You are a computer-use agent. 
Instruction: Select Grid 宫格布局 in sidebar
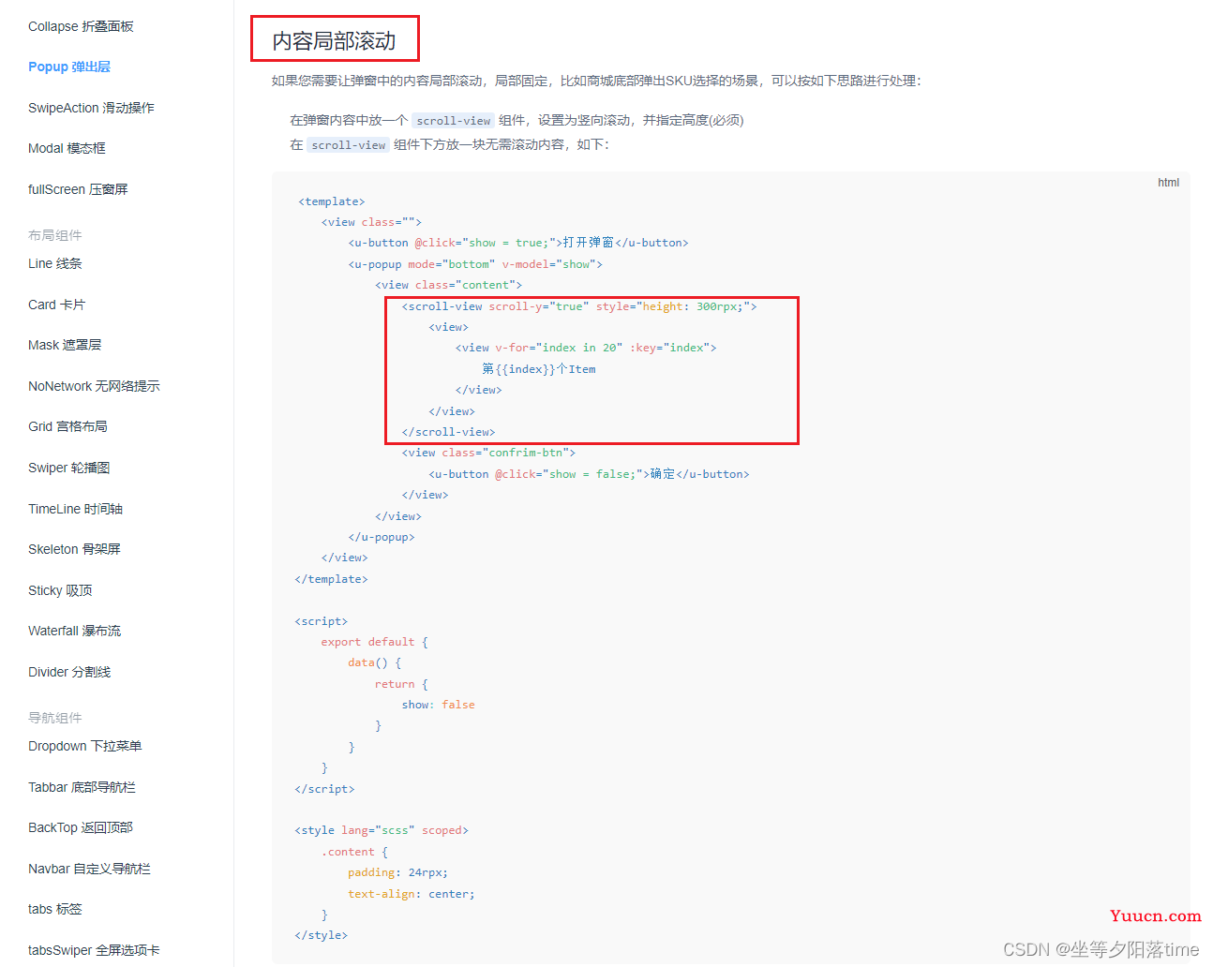point(67,426)
